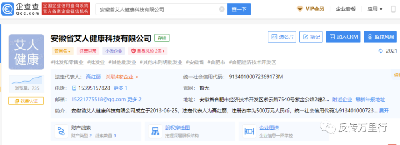Screen dimensions: 400x145
Task: Click the 递名片 button
Action: [x=282, y=37]
